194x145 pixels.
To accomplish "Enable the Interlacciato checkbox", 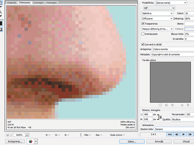I will click(x=143, y=34).
